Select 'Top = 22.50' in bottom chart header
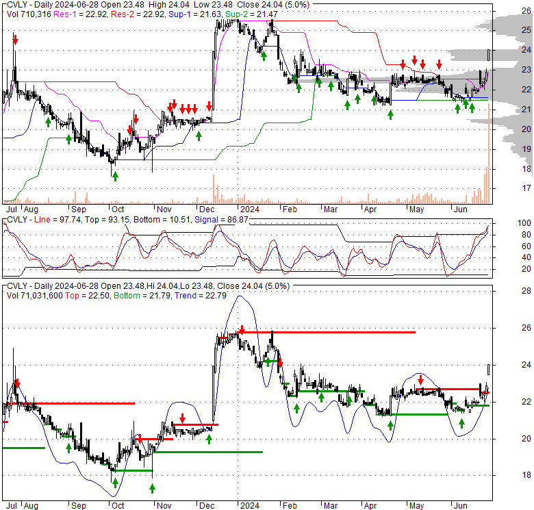Screen dimensions: 534x510 [x=88, y=296]
